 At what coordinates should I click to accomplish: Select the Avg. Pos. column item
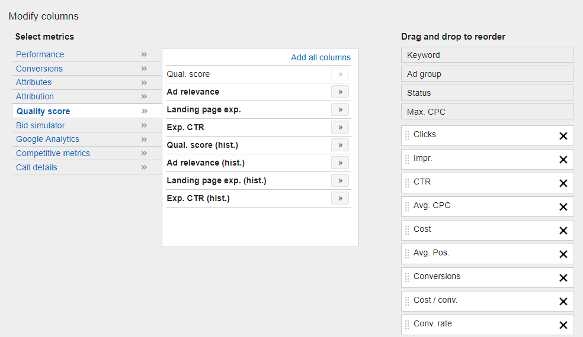[x=487, y=254]
